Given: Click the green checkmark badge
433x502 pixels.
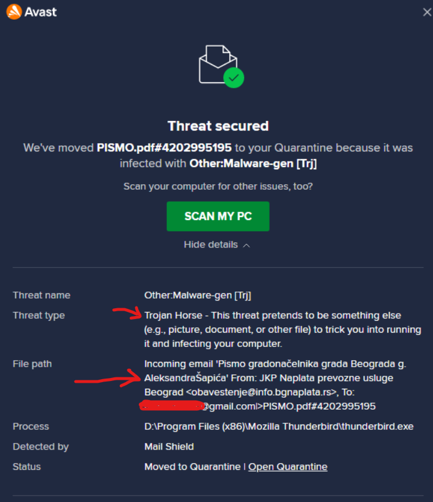Looking at the screenshot, I should pyautogui.click(x=233, y=78).
